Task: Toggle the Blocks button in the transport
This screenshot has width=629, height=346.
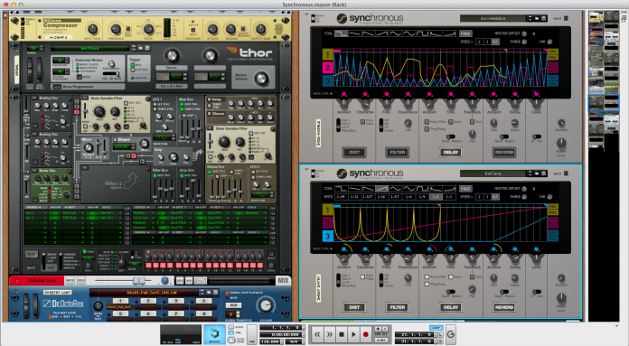Action: (x=214, y=334)
